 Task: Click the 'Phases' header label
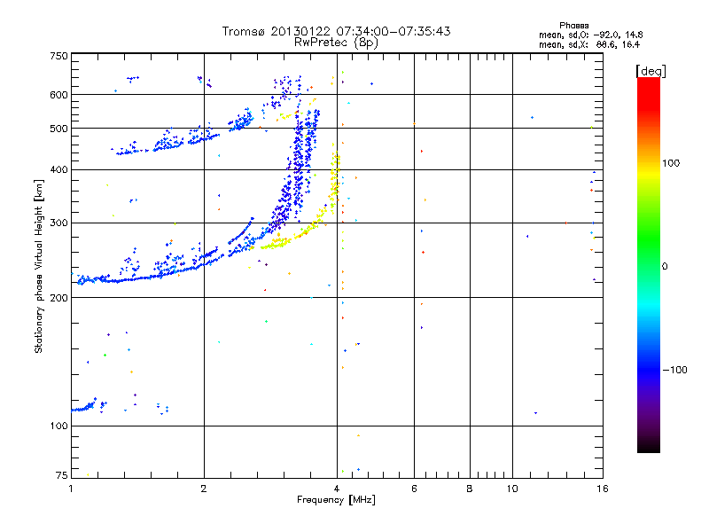573,26
